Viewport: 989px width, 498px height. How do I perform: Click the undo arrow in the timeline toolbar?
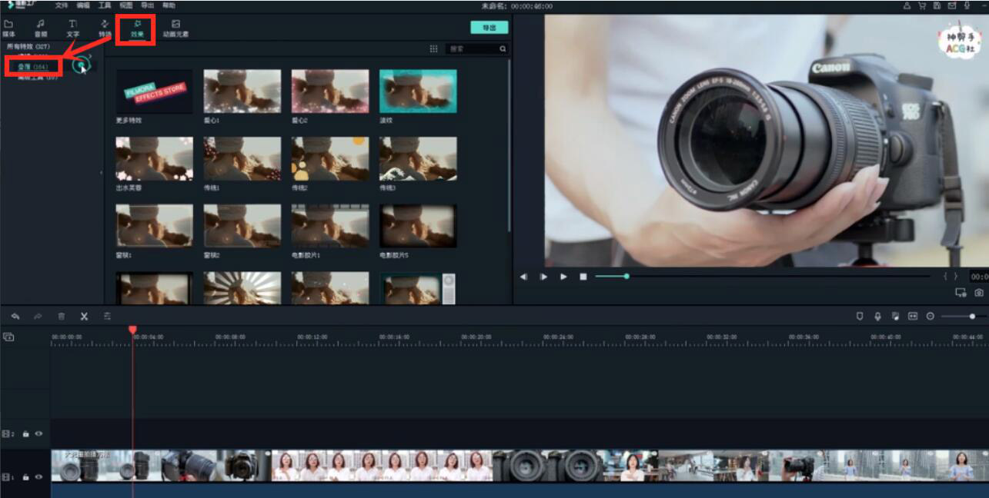[x=15, y=317]
